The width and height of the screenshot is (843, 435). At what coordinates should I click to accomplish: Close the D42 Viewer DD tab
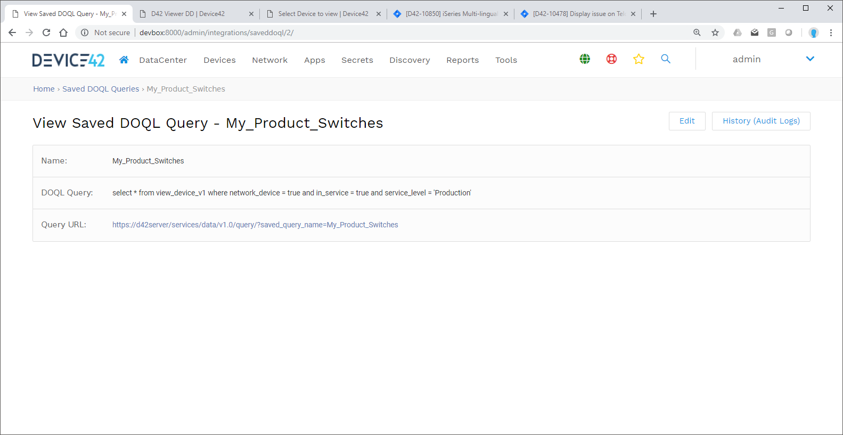pos(251,14)
